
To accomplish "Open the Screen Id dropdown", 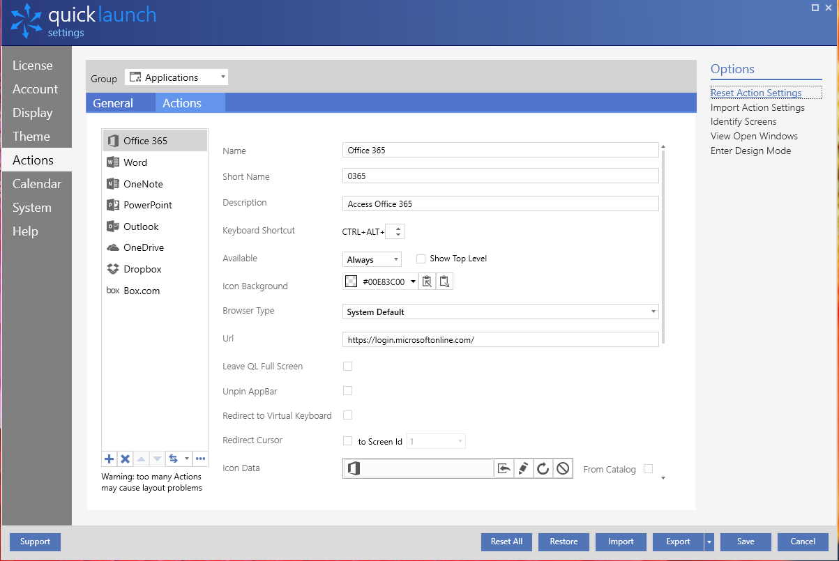I will [436, 441].
